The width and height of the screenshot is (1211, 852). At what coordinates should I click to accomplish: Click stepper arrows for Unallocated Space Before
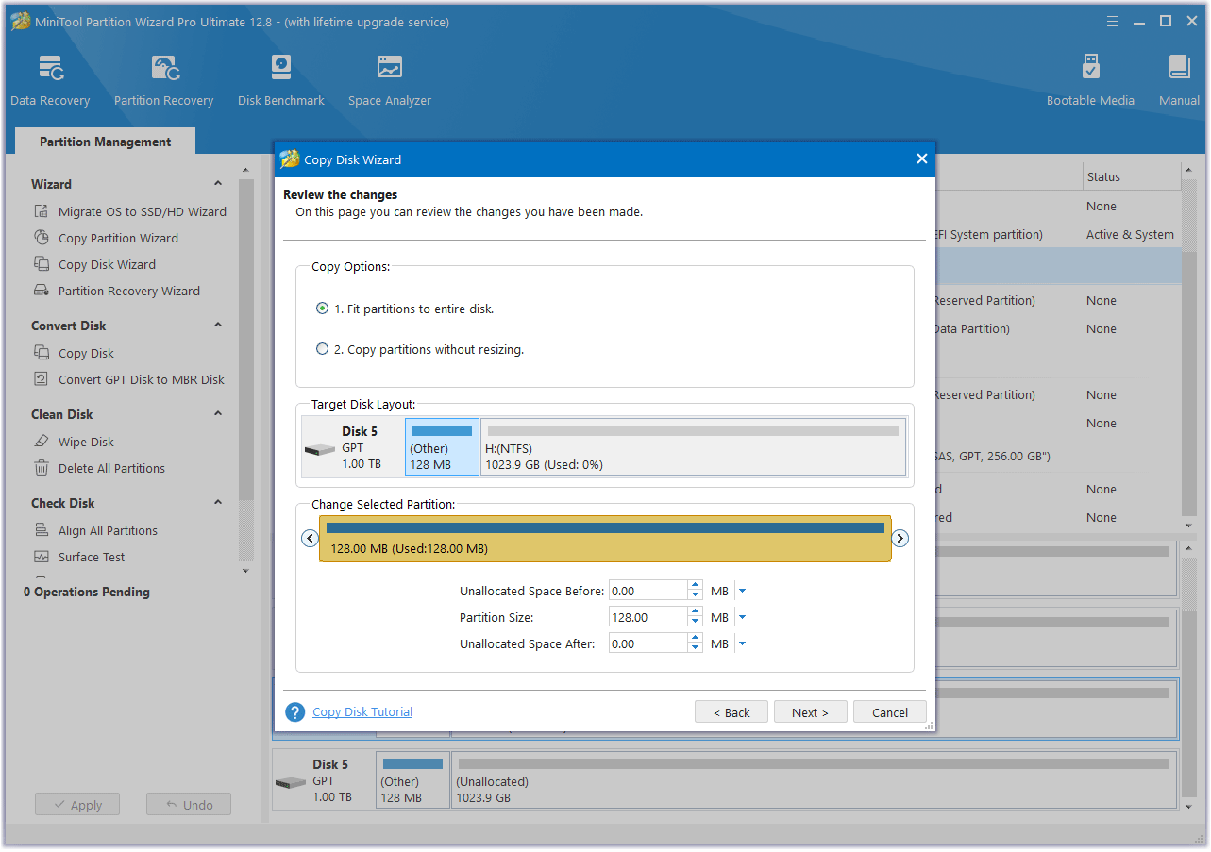click(x=696, y=591)
